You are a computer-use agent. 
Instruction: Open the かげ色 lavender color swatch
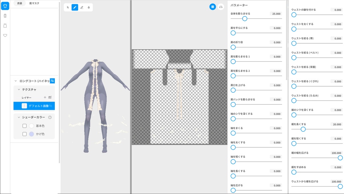tap(31, 134)
